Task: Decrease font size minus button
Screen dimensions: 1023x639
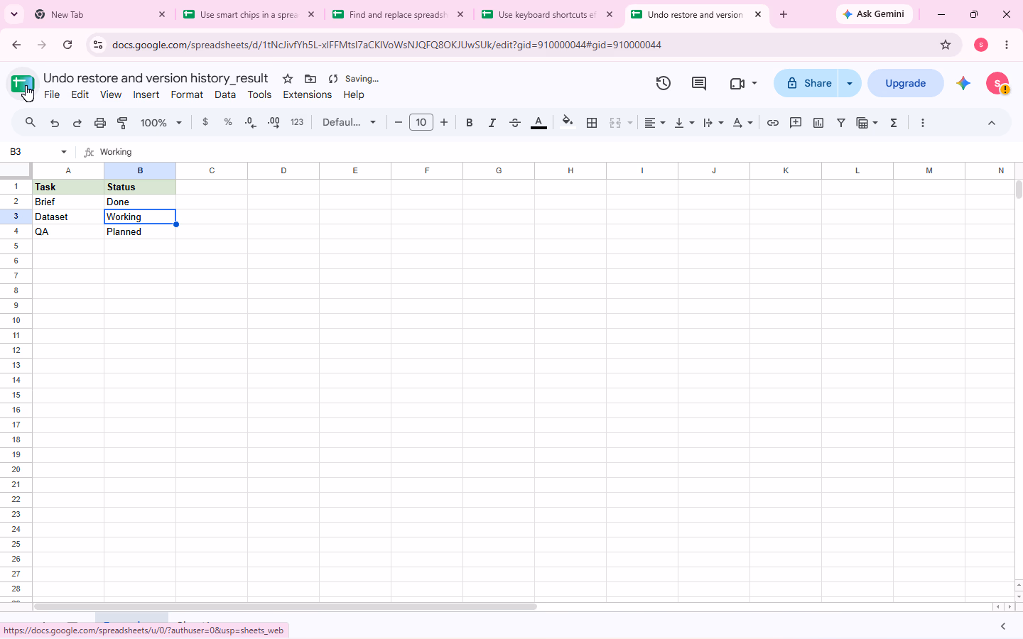Action: coord(399,123)
